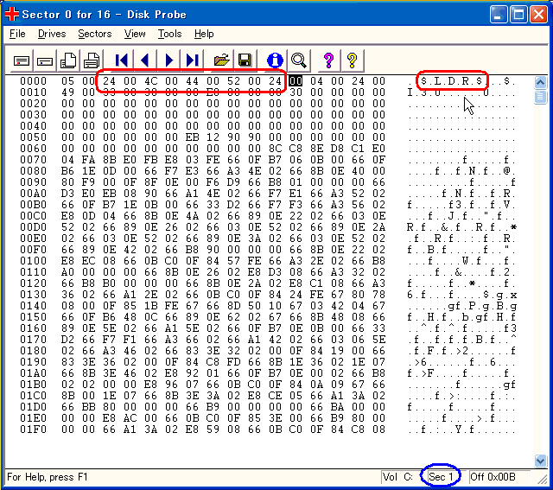
Task: Open the Sectors menu
Action: click(x=94, y=34)
